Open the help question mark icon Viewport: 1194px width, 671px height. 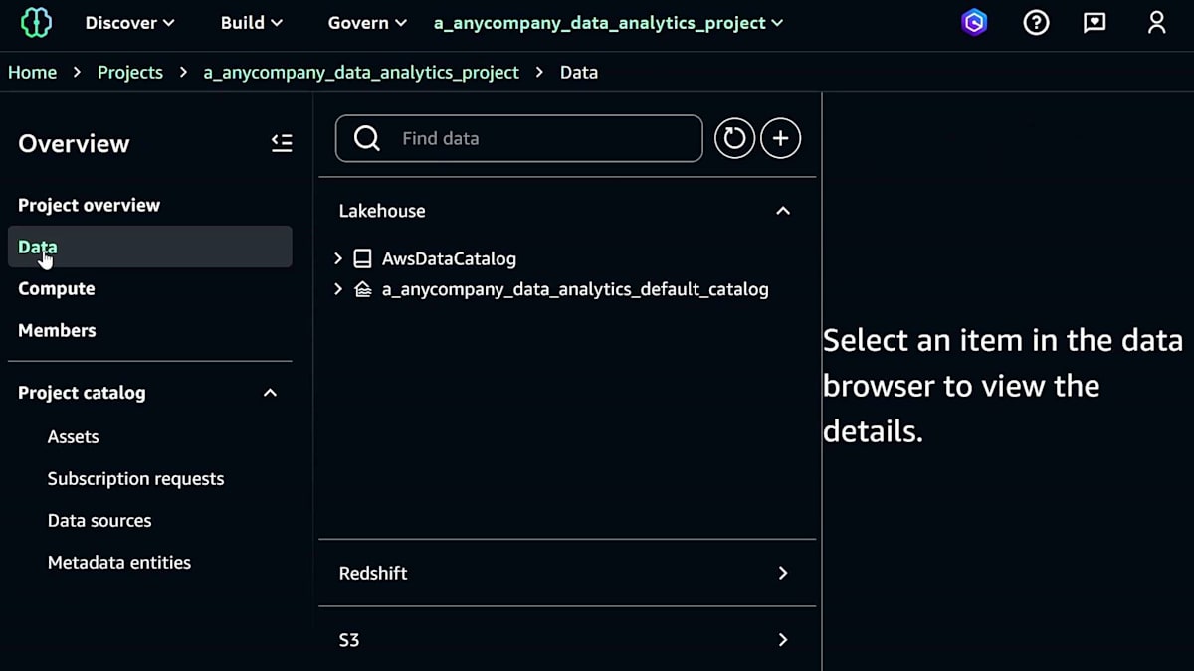(1036, 23)
